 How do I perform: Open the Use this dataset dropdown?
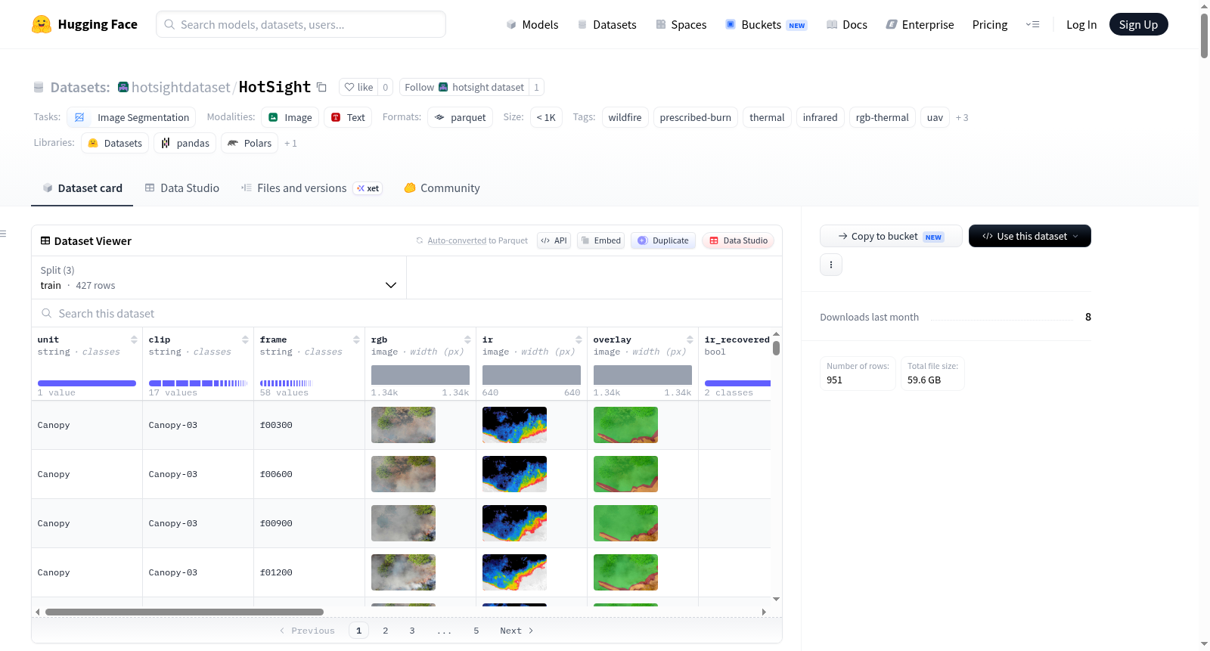click(1030, 236)
